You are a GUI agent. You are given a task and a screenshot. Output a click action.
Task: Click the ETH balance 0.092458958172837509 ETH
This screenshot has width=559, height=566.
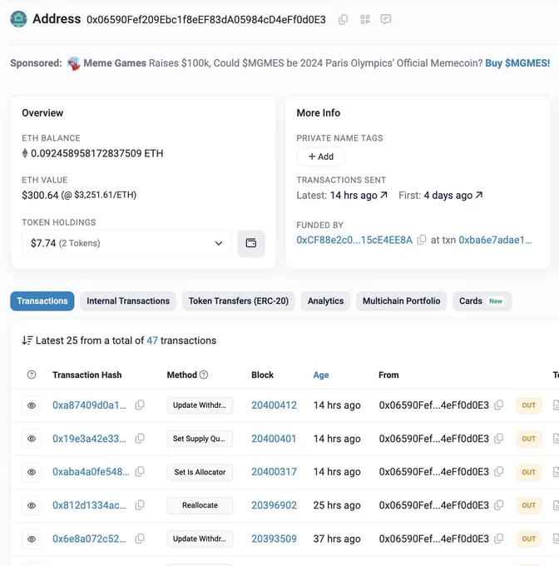(96, 153)
